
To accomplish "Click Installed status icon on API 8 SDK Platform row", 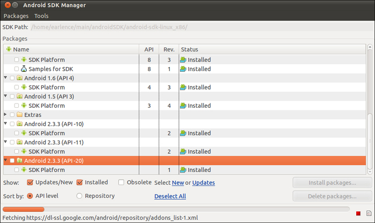I will point(183,60).
